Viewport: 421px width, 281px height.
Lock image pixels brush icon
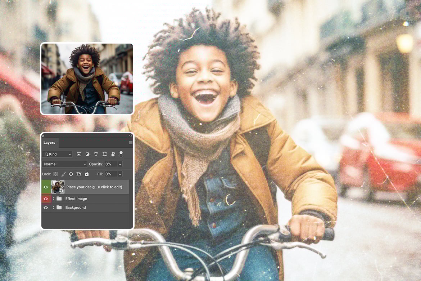pos(63,174)
